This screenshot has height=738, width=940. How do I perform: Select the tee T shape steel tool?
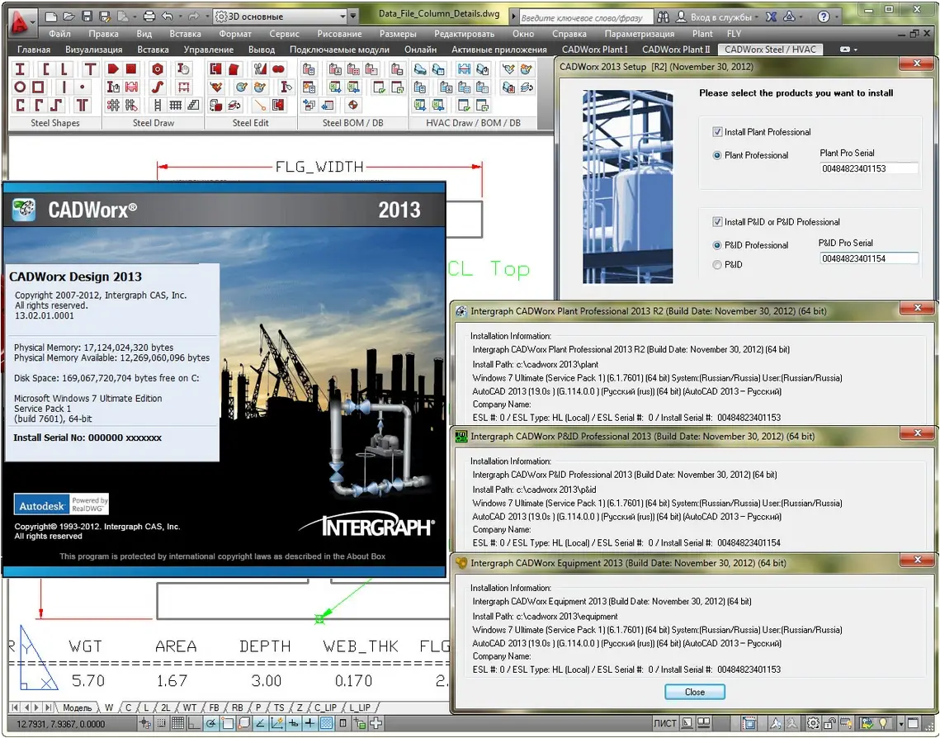tap(90, 69)
